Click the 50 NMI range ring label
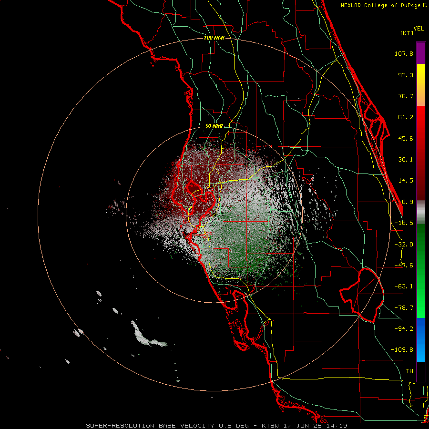The height and width of the screenshot is (429, 429). pos(214,126)
